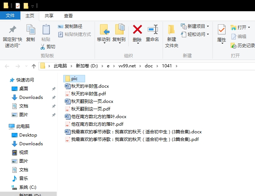Select file 他在南方数北方的落叶.pdf
Screen dimensions: 255x196
coord(94,124)
